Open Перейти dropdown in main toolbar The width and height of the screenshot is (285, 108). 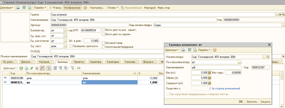point(40,8)
